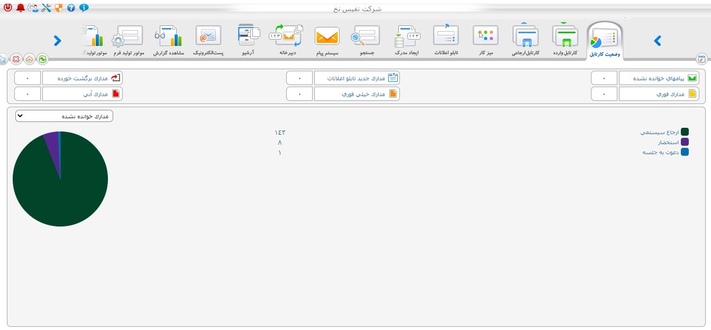This screenshot has width=711, height=330.
Task: Open دبیرخانه secretariat module
Action: pos(287,40)
